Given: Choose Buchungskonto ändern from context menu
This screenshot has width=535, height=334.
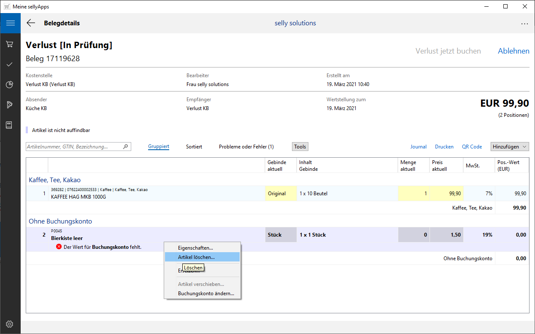Looking at the screenshot, I should [x=206, y=294].
